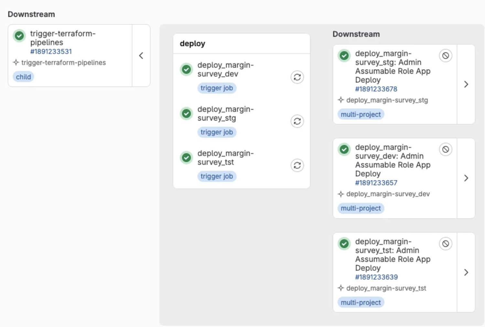Click project name trigger-terraform-pipelines below pipeline ID
The height and width of the screenshot is (327, 485).
[63, 63]
